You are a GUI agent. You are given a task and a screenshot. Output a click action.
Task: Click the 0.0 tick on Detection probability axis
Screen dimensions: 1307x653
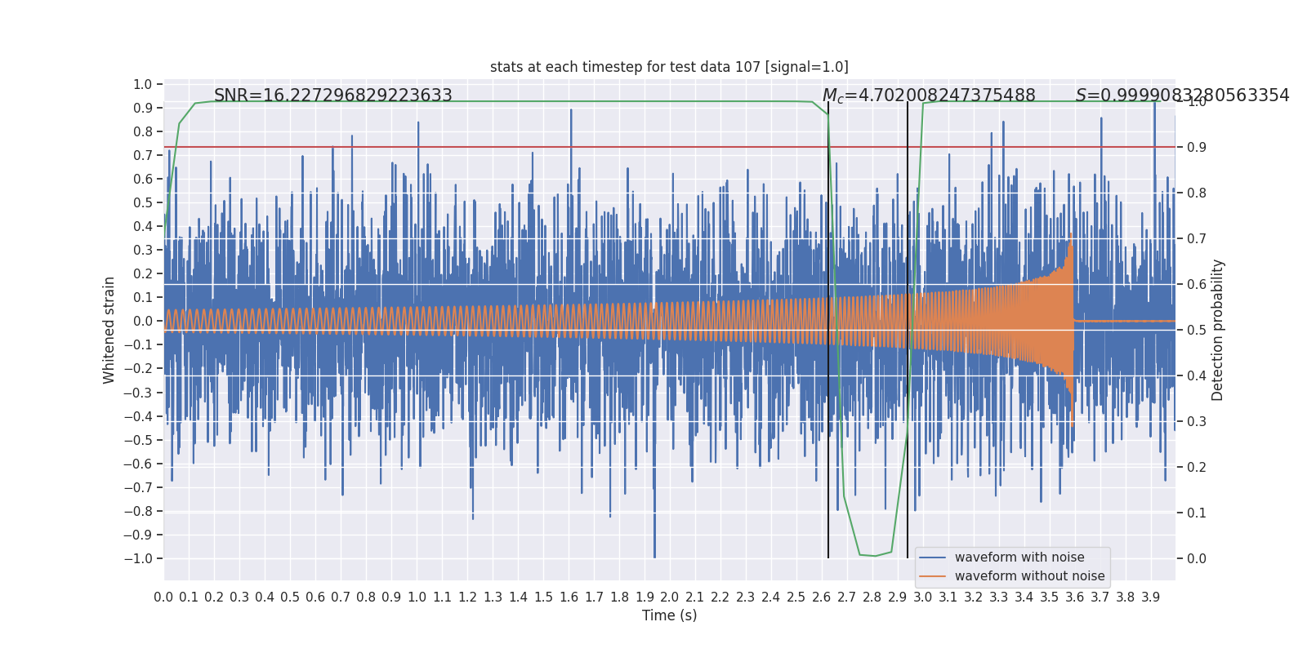[x=1197, y=559]
